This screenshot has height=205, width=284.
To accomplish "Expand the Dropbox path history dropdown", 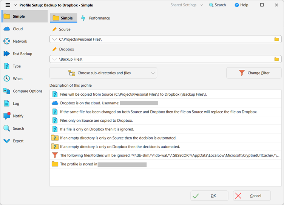I will pos(55,59).
